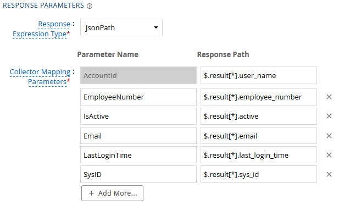Open the JsonPath expression type dropdown

121,27
